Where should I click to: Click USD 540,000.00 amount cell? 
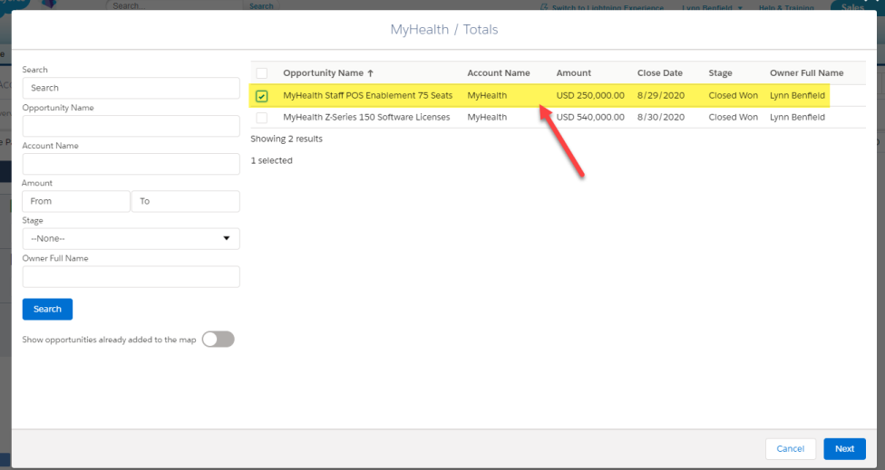[x=590, y=117]
